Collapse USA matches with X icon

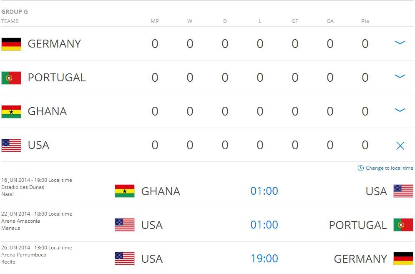400,146
